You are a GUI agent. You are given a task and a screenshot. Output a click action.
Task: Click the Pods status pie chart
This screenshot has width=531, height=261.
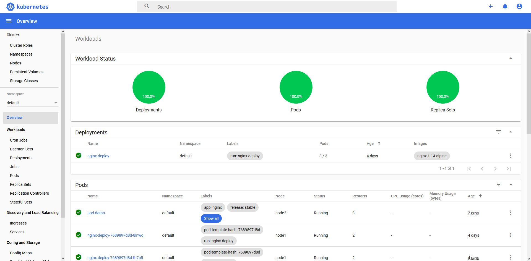coord(296,87)
